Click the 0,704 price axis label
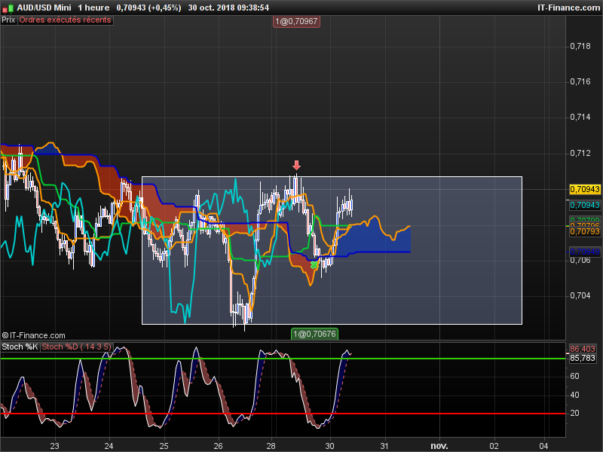This screenshot has width=603, height=452. (580, 295)
